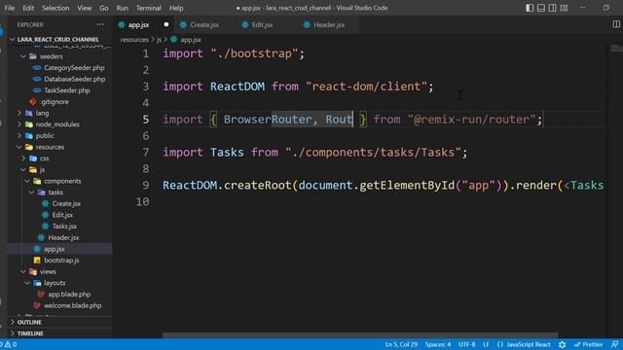Toggle secondary side bar layout icon
The image size is (623, 350).
tap(552, 8)
